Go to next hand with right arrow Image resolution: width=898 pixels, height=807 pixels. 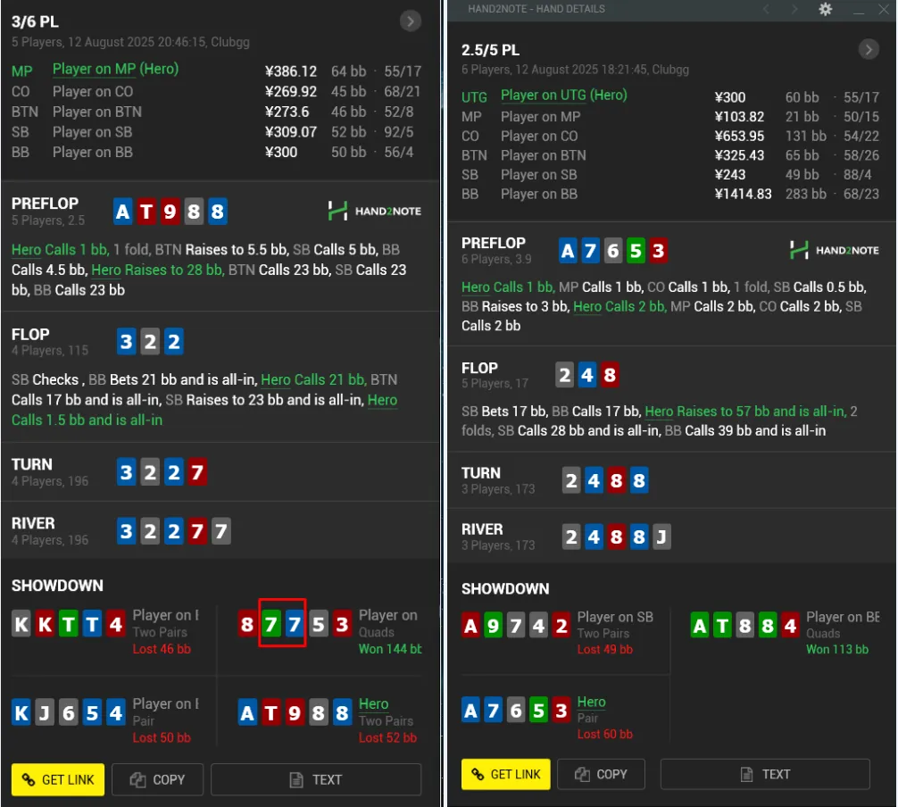[794, 9]
